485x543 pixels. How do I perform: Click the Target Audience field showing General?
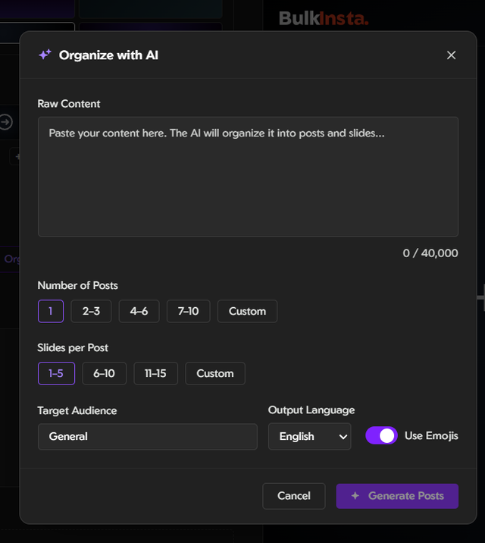pos(147,436)
